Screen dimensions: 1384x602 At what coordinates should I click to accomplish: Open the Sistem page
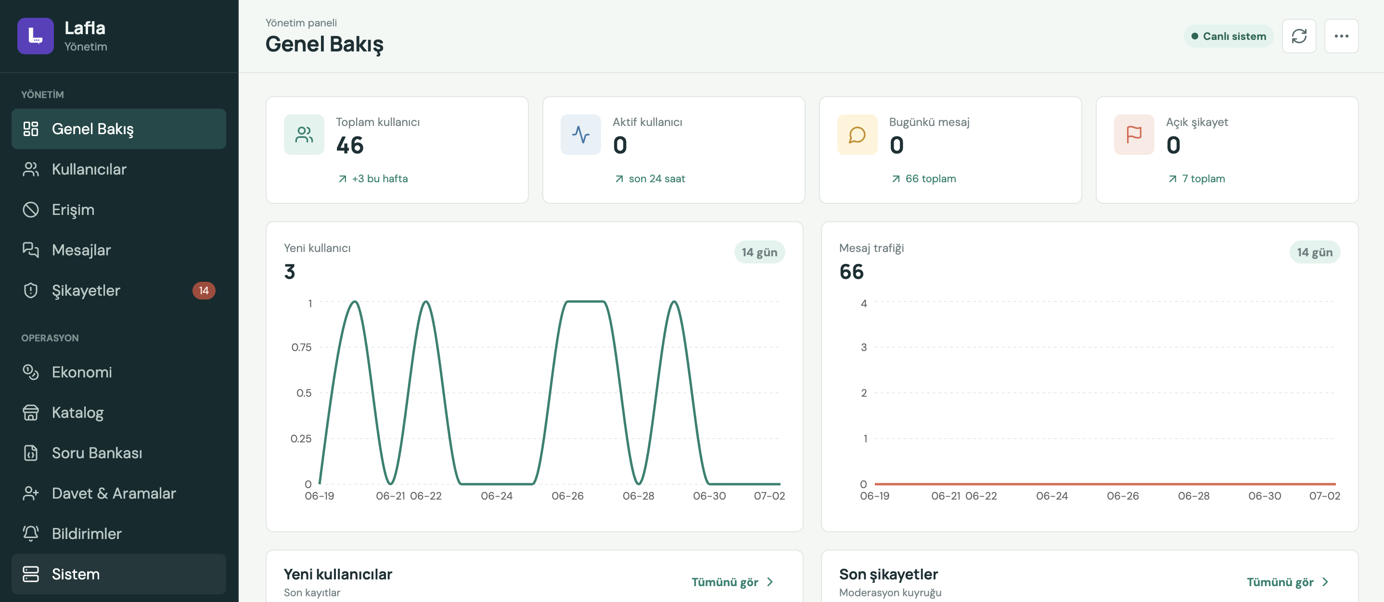click(x=119, y=574)
